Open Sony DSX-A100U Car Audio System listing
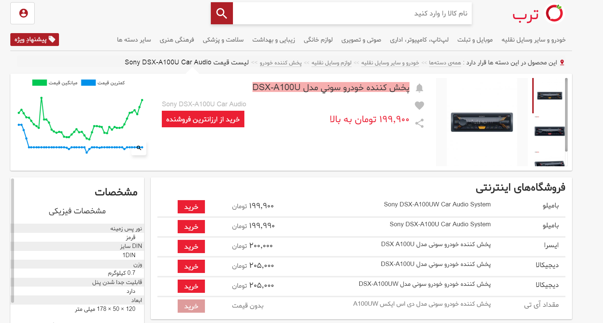Screen dimensions: 603x323 (x=440, y=224)
